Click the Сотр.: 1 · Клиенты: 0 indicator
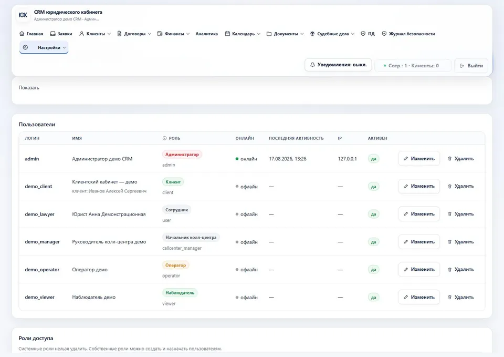 tap(413, 66)
